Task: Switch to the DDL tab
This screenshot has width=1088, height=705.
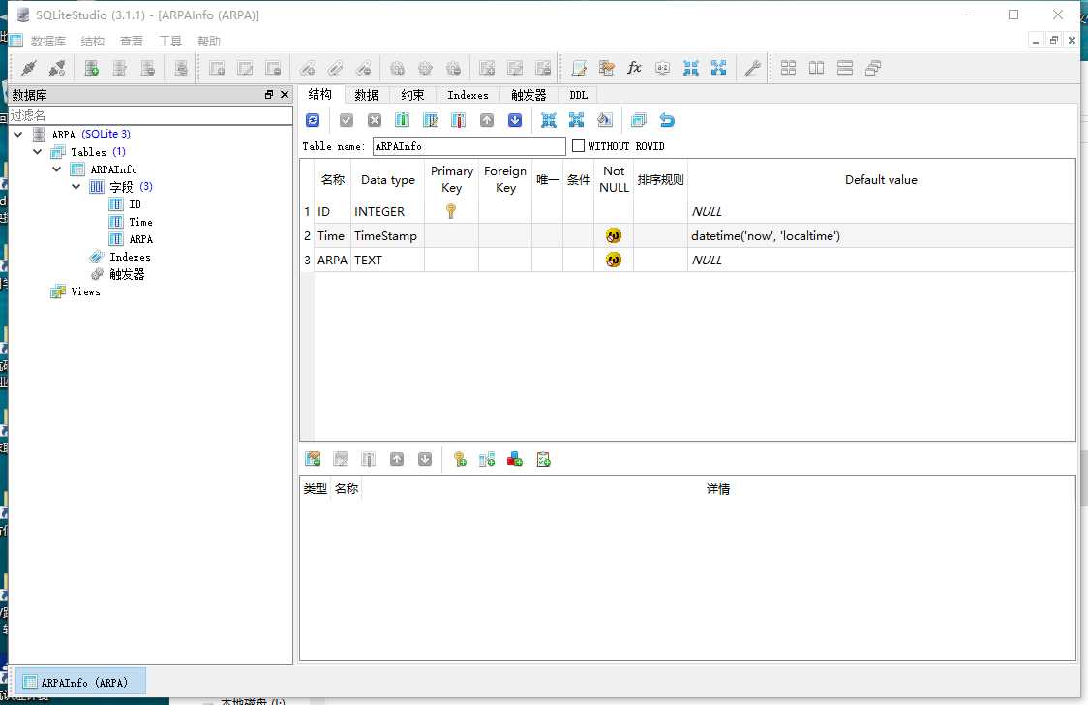Action: pos(578,95)
